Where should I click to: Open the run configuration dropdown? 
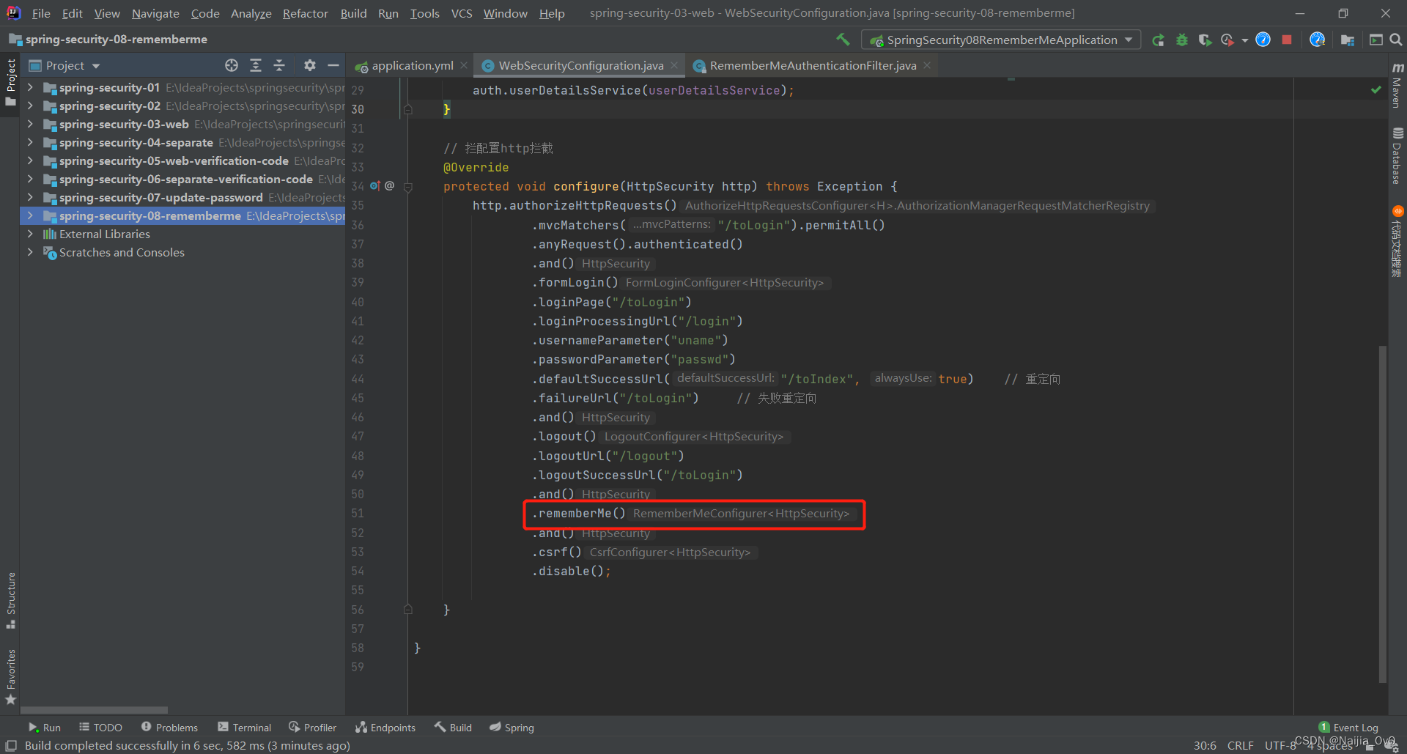(x=1000, y=40)
